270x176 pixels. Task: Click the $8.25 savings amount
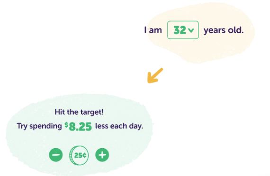click(x=78, y=126)
